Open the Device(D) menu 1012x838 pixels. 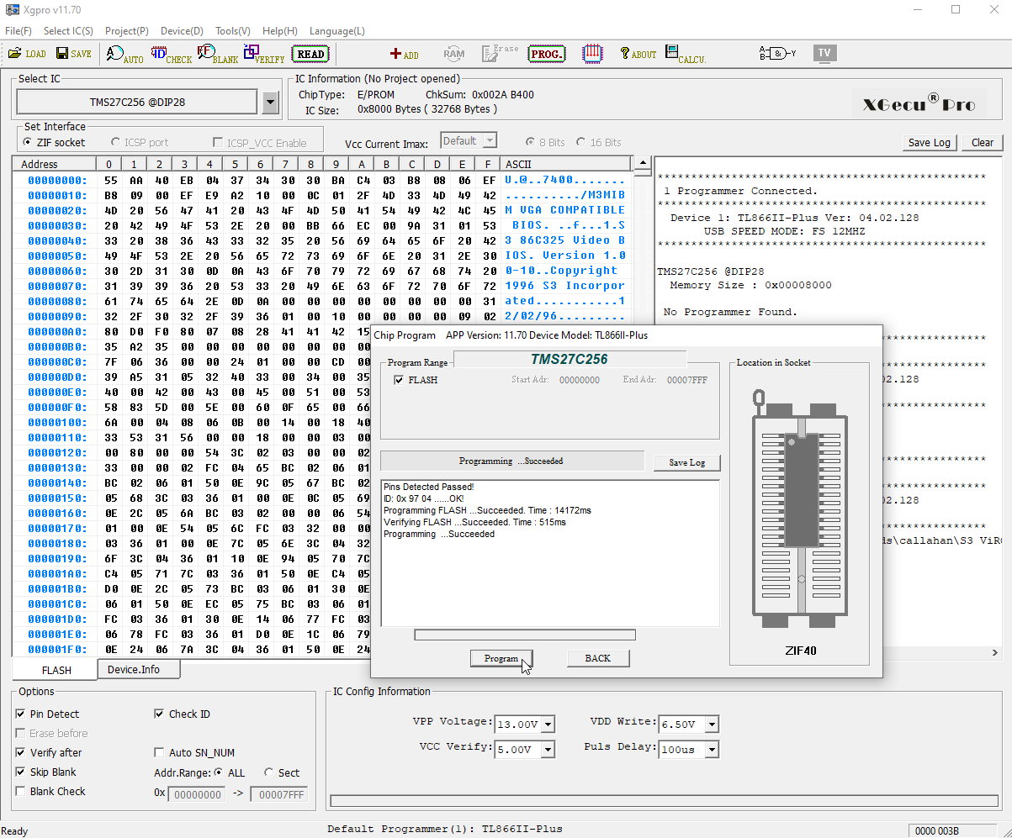(182, 31)
